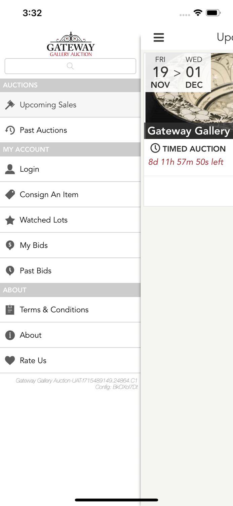Click the countdown timer text
233x506 pixels.
[186, 162]
